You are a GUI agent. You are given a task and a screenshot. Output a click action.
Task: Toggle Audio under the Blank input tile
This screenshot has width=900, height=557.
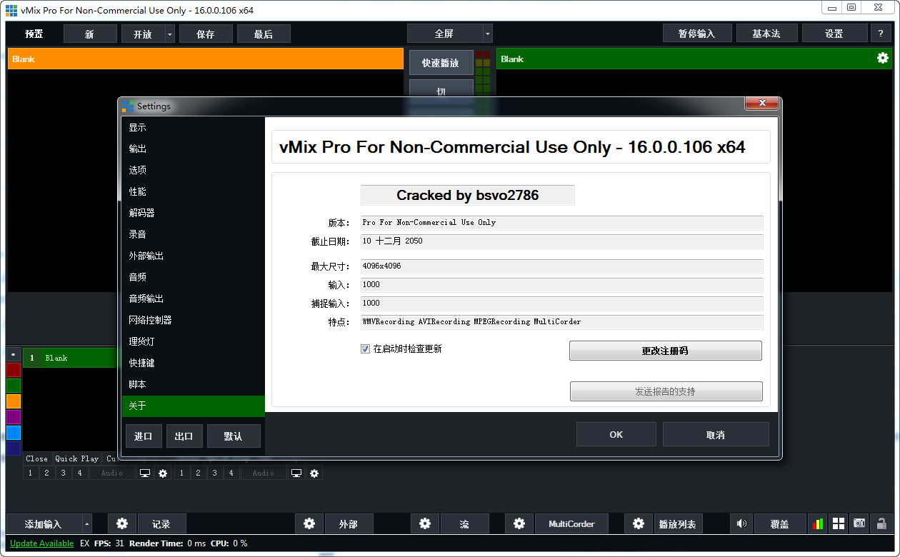[x=111, y=473]
